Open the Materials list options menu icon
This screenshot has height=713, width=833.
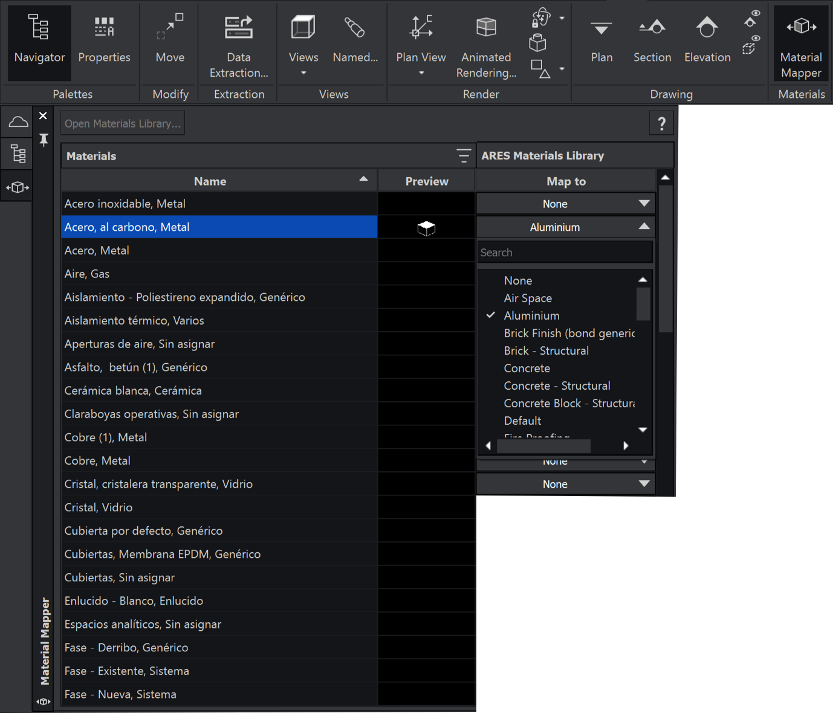(464, 156)
